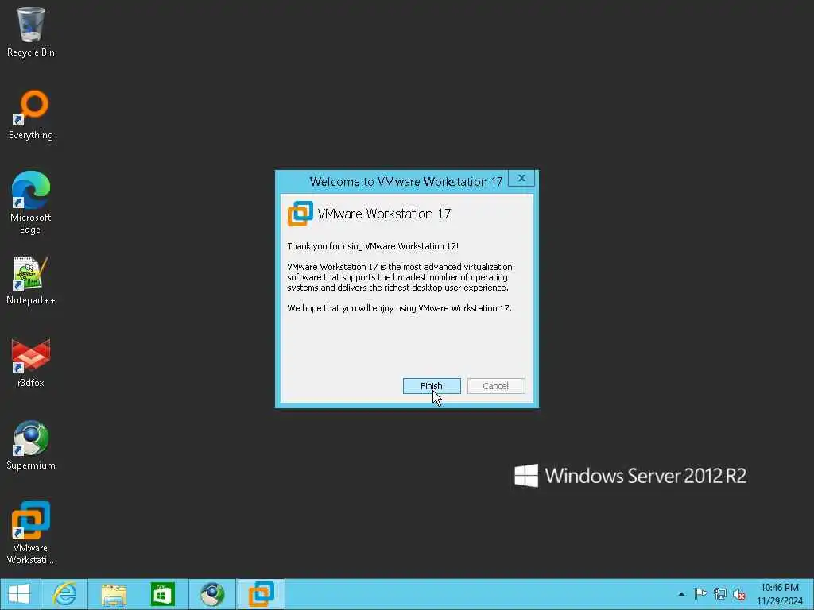Image resolution: width=814 pixels, height=610 pixels.
Task: Close the Welcome to VMware Workstation 17 dialog
Action: point(521,178)
